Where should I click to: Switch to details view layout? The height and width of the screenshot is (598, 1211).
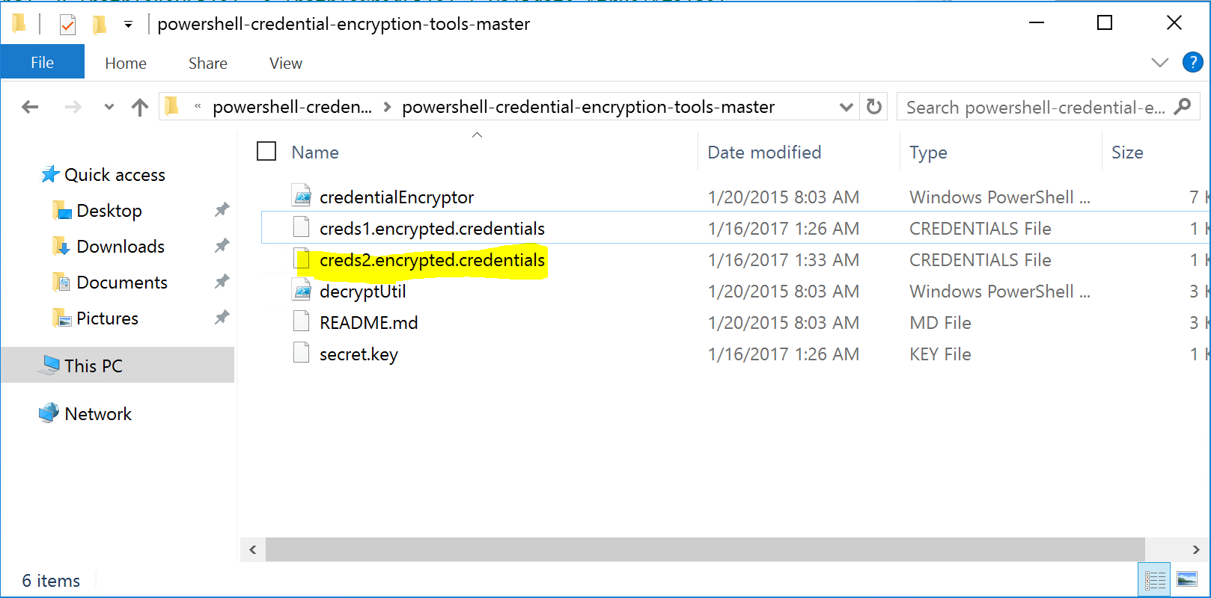(x=1155, y=579)
